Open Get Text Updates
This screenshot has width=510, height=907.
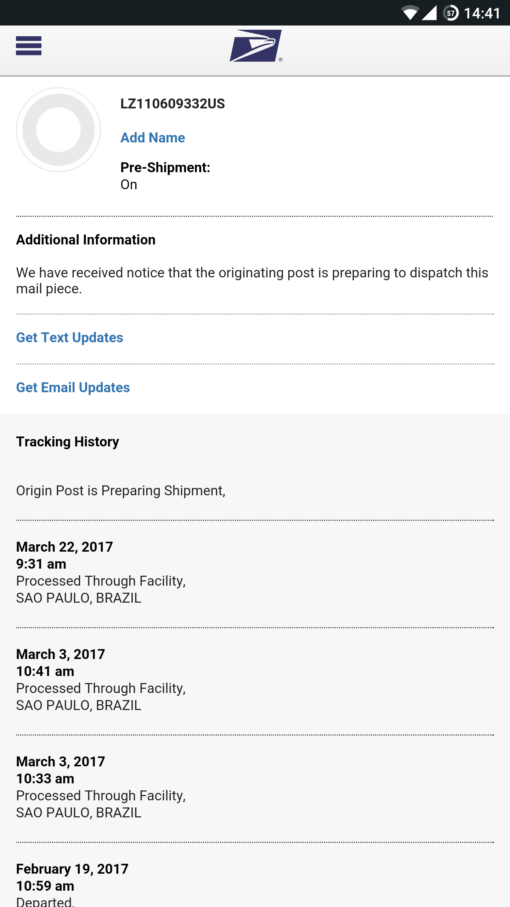tap(70, 338)
